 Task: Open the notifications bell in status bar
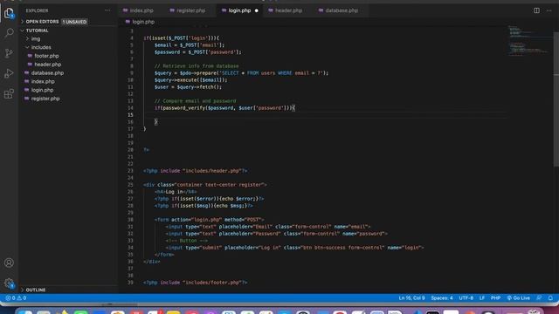pos(550,298)
